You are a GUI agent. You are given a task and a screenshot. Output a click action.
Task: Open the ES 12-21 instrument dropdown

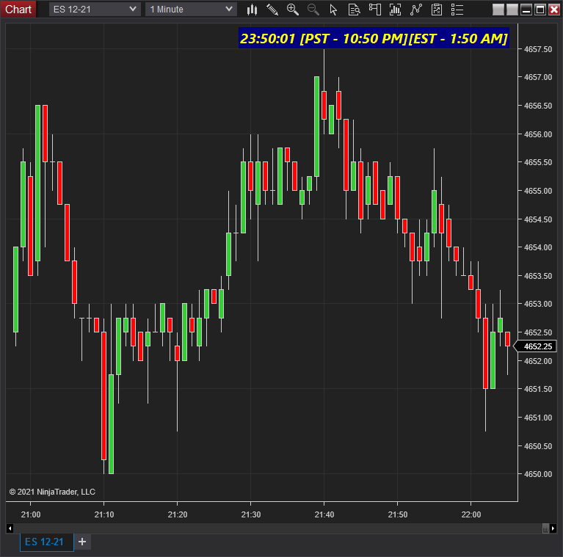[x=95, y=10]
